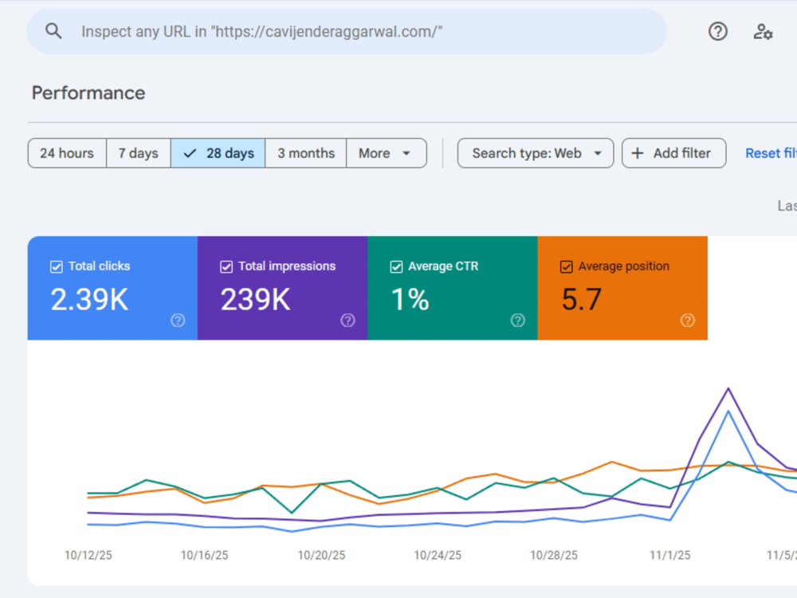The image size is (797, 598).
Task: Open the Search type: Web dropdown
Action: click(536, 153)
